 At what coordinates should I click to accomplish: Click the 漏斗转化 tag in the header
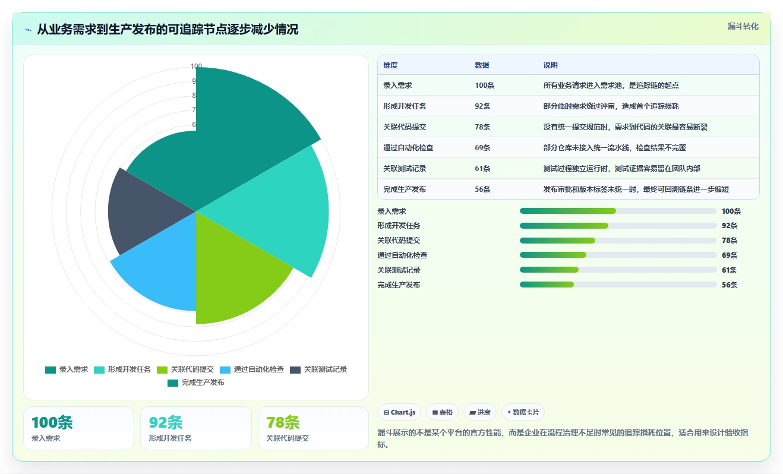tap(743, 26)
